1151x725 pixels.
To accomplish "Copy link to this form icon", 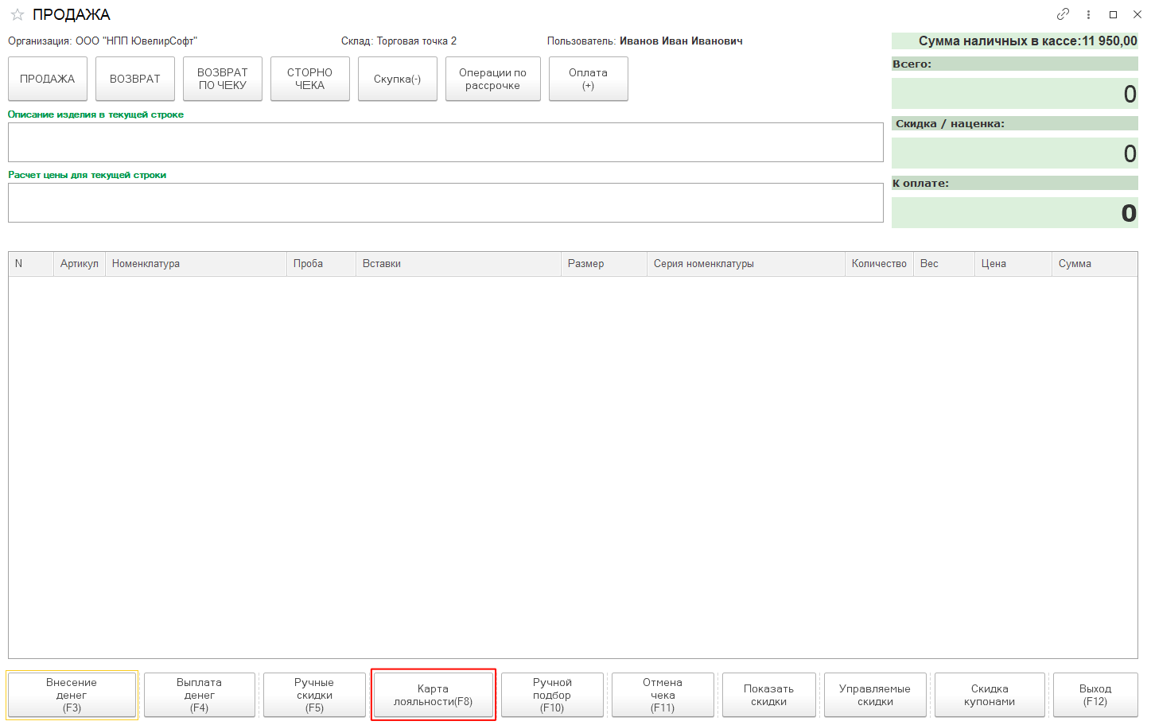I will pyautogui.click(x=1063, y=14).
